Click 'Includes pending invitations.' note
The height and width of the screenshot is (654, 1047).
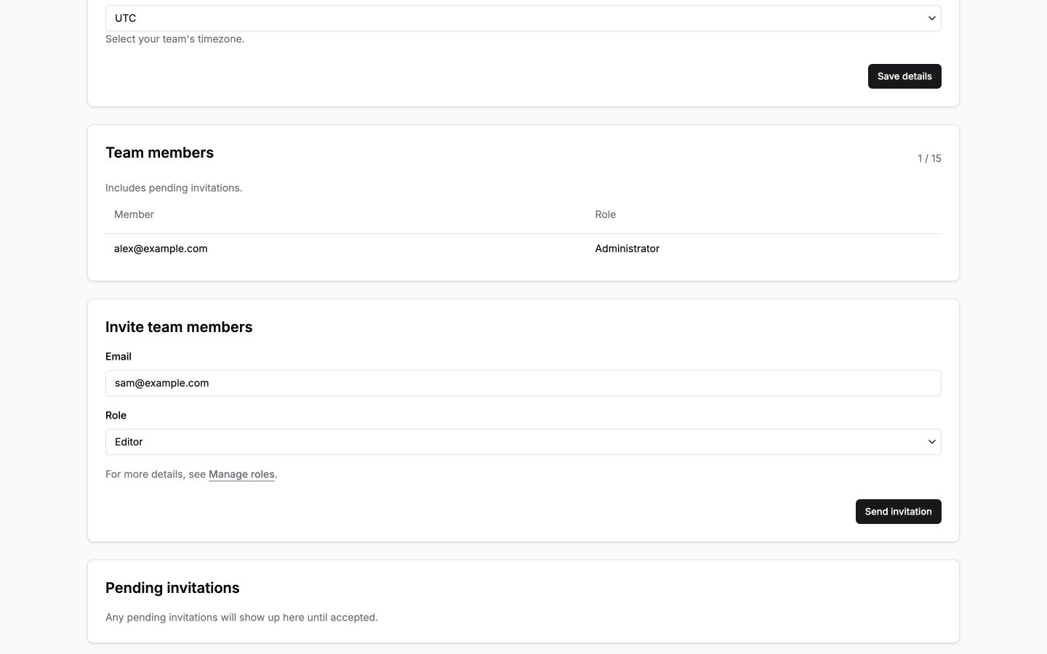[174, 188]
